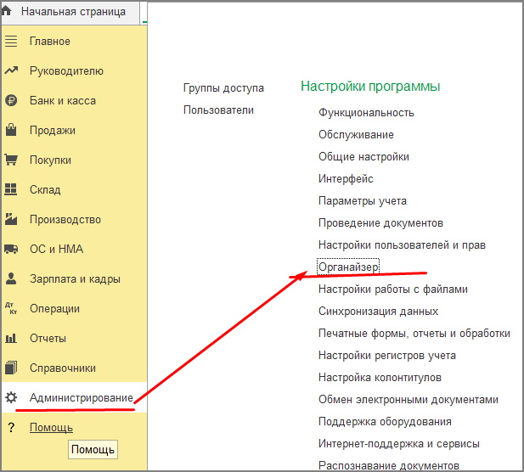Viewport: 524px width, 472px height.
Task: Click the gear icon for Администрирование
Action: (11, 397)
